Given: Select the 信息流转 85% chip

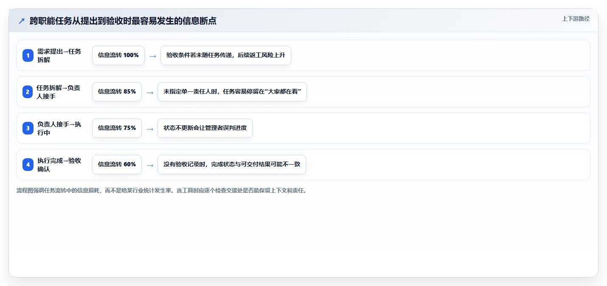Looking at the screenshot, I should (117, 92).
